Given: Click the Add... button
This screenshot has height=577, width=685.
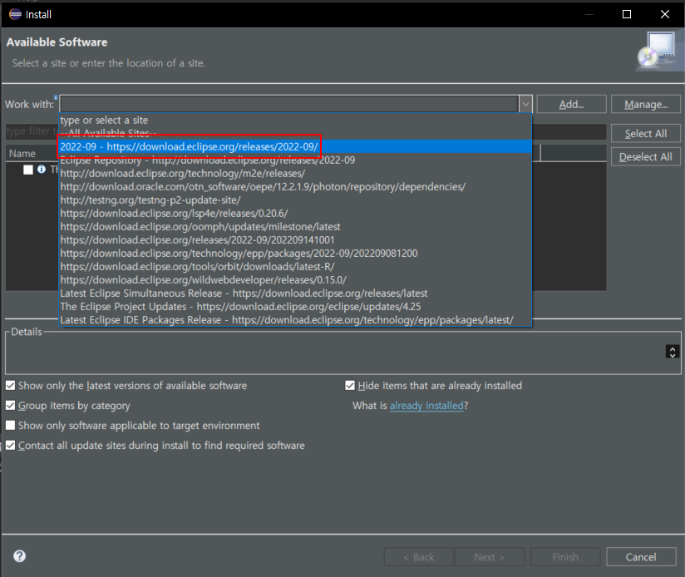Looking at the screenshot, I should [x=571, y=105].
